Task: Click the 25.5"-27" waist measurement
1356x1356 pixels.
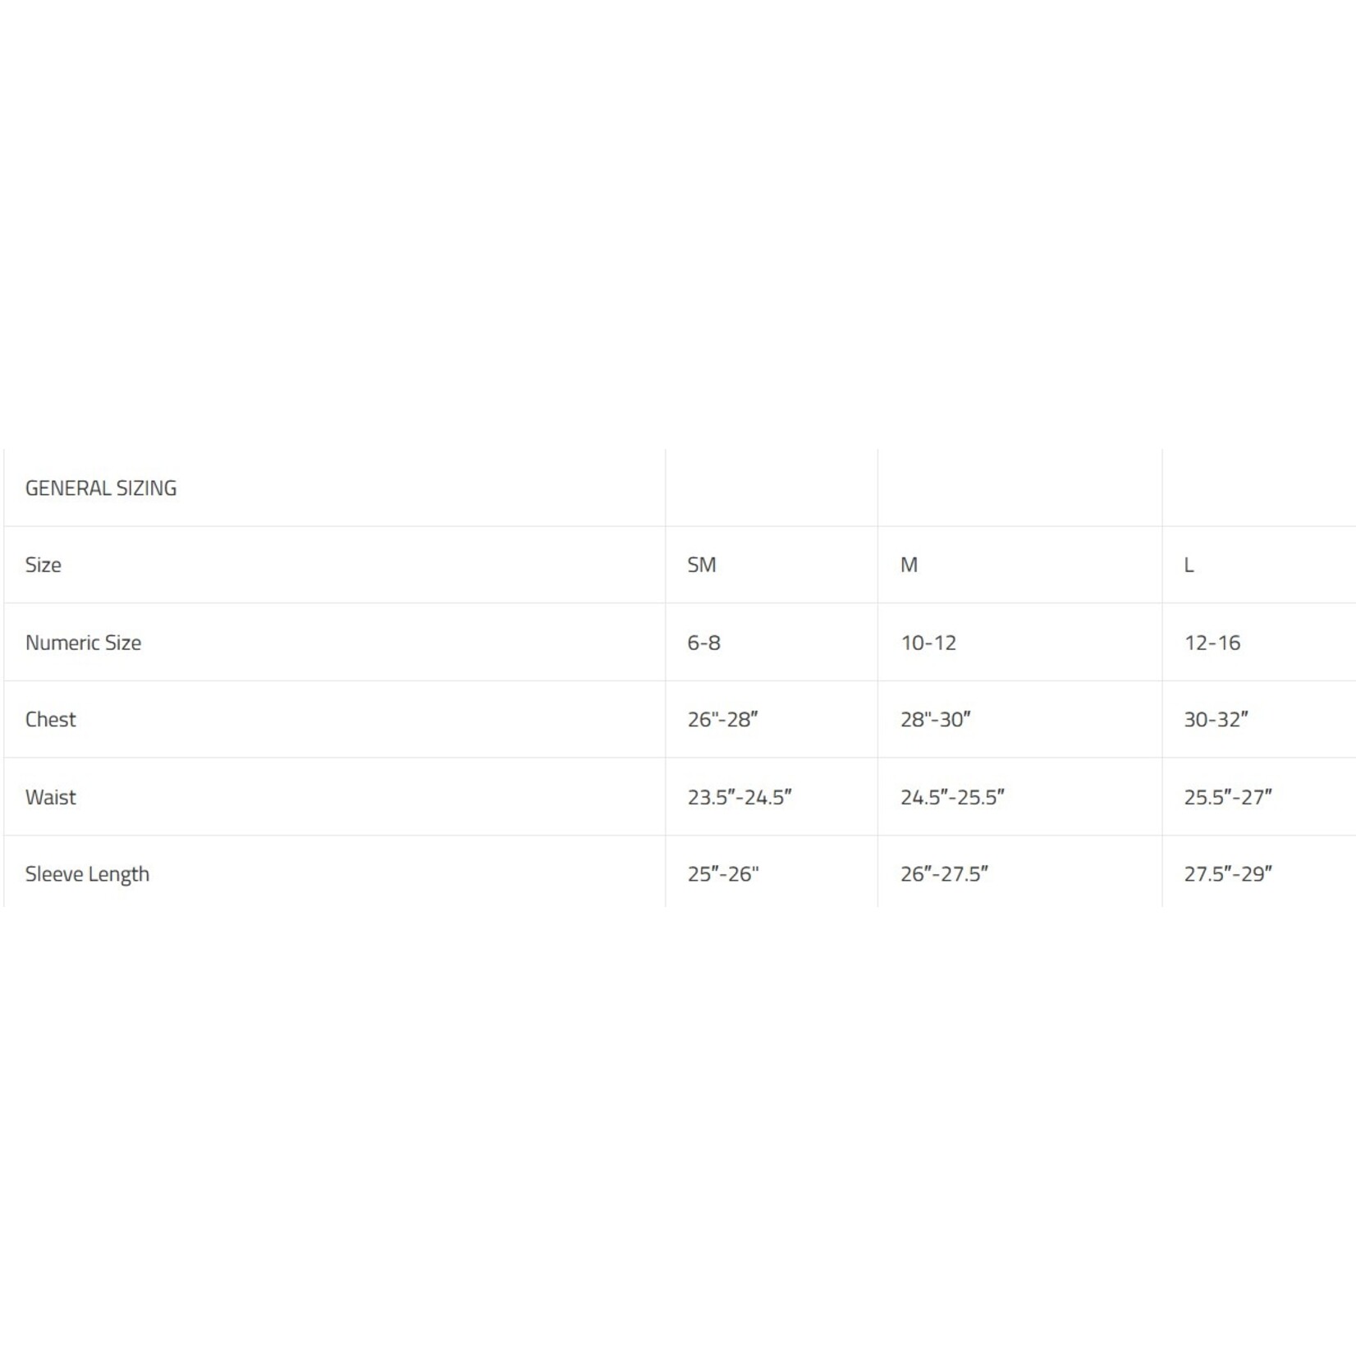Action: (1227, 797)
